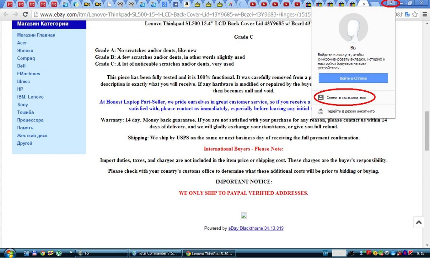Choose 'Перейти в режим инкогнито' option
430x258 pixels.
pos(350,111)
